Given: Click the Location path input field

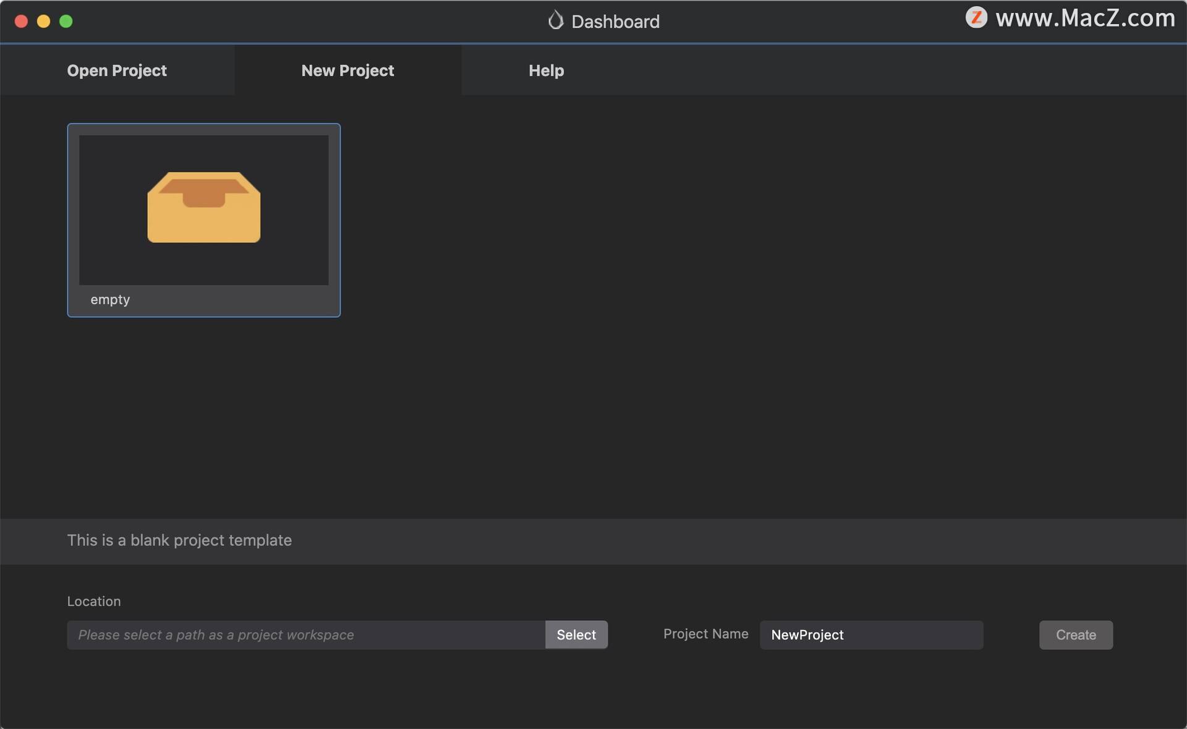Looking at the screenshot, I should [305, 634].
